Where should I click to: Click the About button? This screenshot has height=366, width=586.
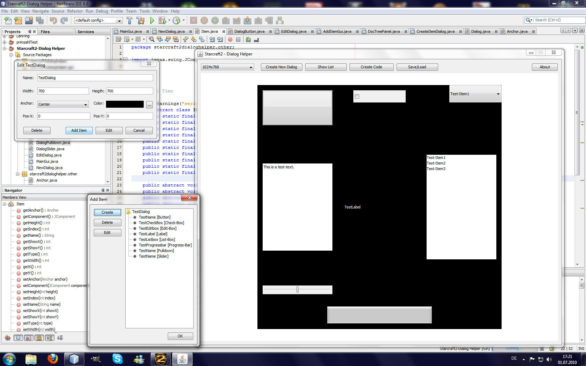tap(545, 67)
